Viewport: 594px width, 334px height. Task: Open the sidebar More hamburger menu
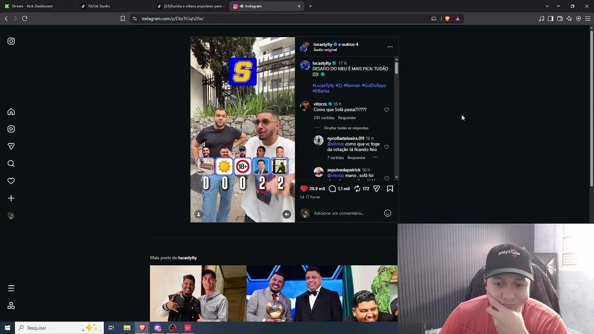tap(11, 289)
